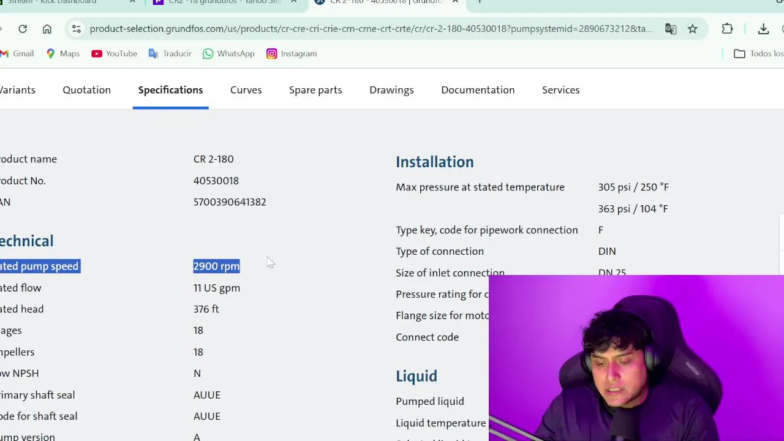Click the translate page icon
The image size is (784, 441).
tap(671, 29)
